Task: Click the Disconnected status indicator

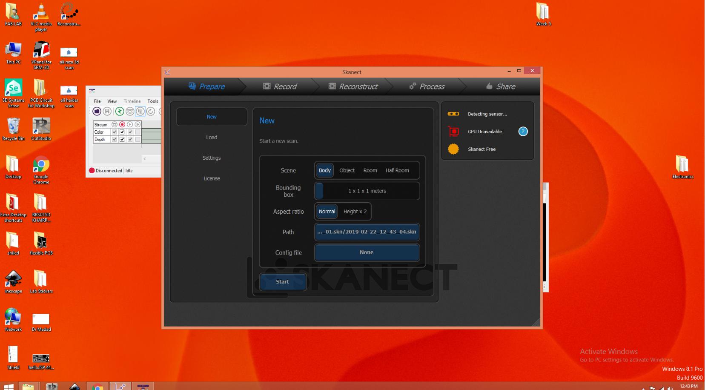Action: click(x=106, y=171)
